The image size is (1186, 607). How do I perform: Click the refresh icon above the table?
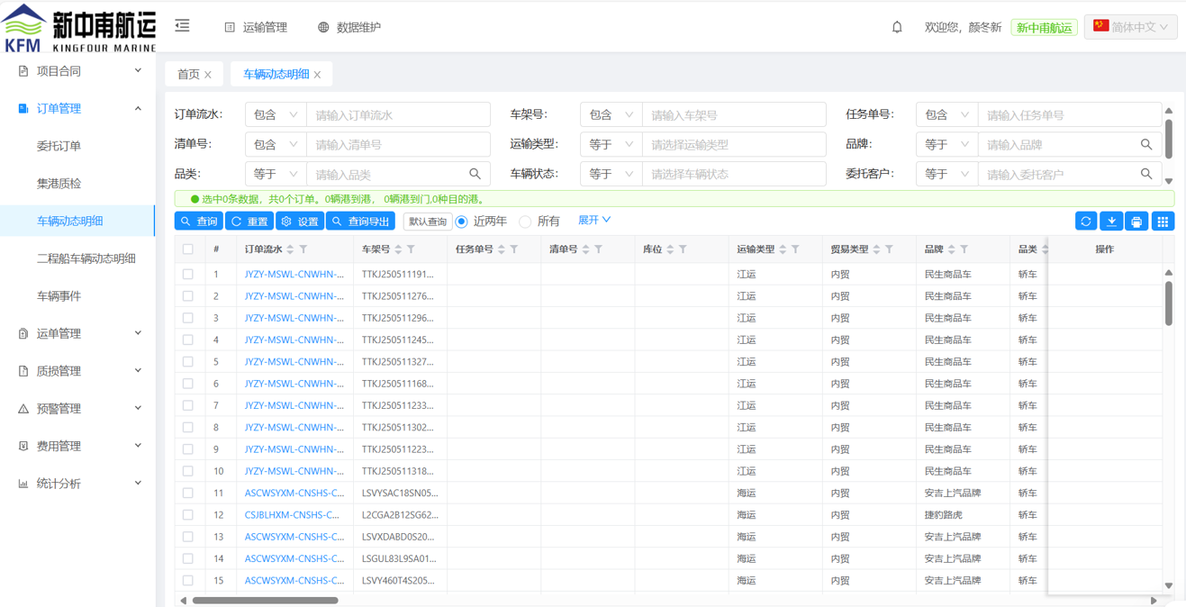[1086, 222]
